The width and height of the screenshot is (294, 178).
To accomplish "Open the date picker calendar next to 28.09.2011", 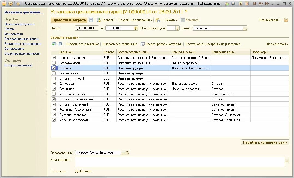I will pos(136,28).
